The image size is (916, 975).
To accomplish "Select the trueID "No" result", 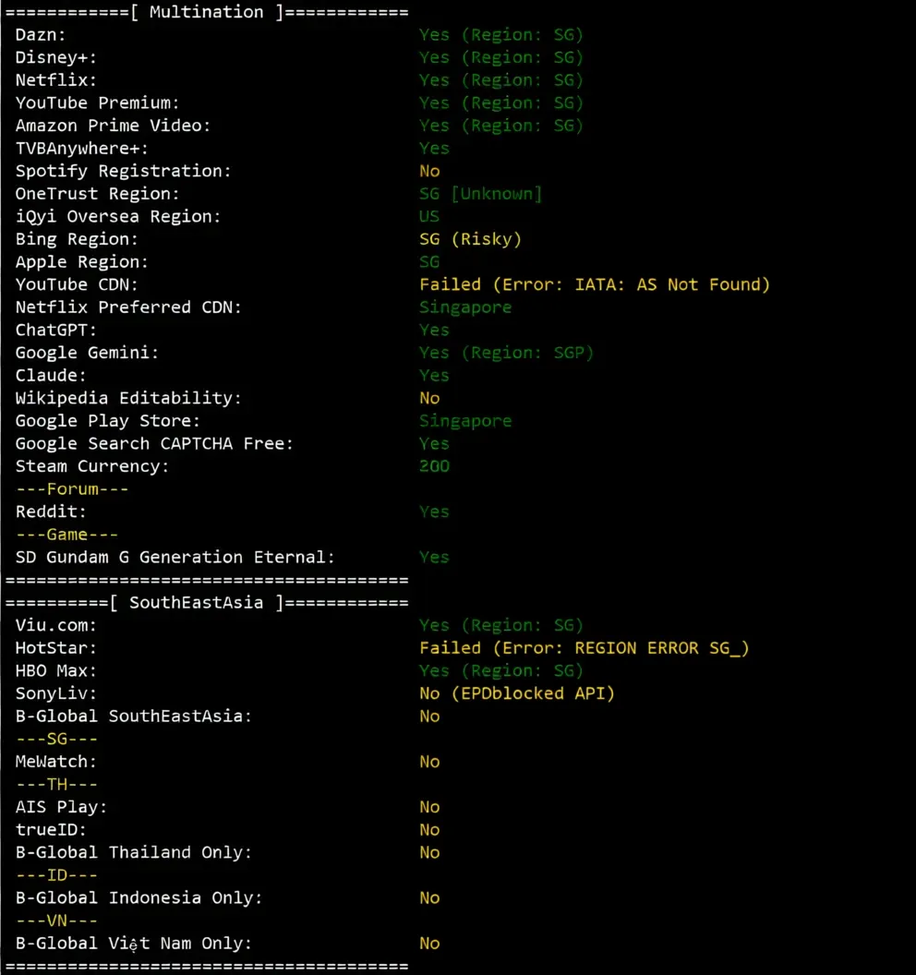I will [x=429, y=830].
